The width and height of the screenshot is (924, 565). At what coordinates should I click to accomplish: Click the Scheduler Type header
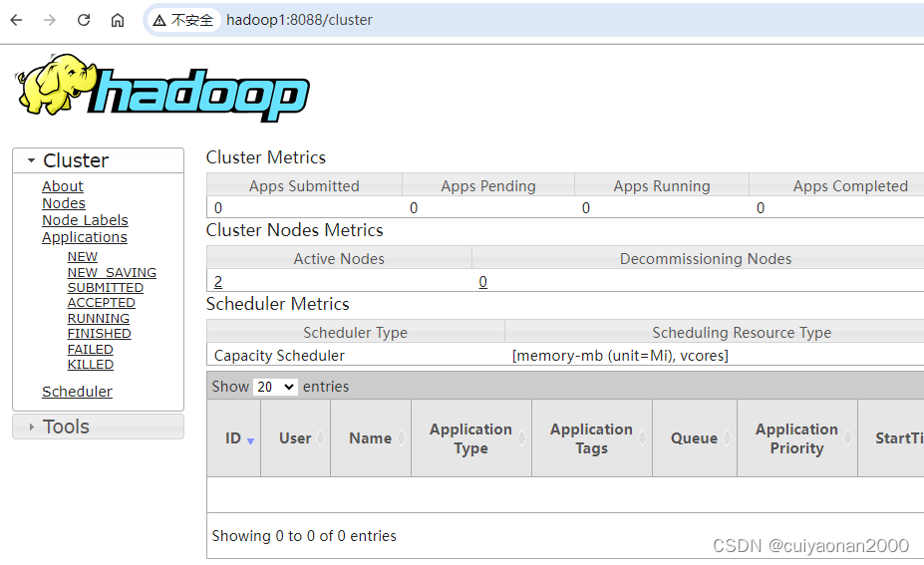(x=355, y=333)
